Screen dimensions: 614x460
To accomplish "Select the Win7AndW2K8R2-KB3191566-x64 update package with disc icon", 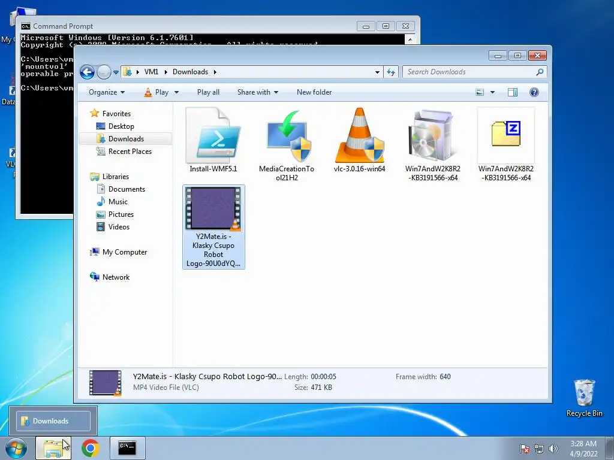I will point(433,145).
